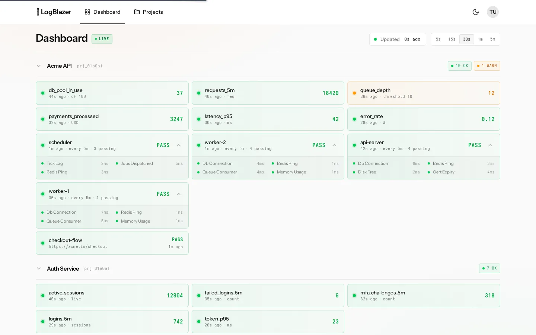The height and width of the screenshot is (335, 536).
Task: Open the TU user avatar menu
Action: click(493, 12)
